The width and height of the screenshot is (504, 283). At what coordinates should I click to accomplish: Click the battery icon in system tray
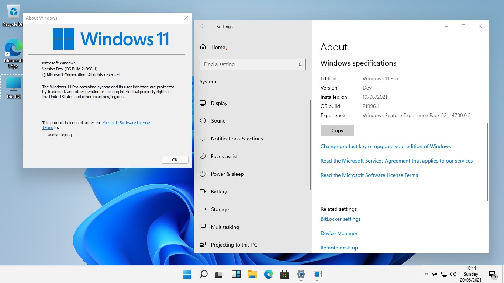pos(435,274)
